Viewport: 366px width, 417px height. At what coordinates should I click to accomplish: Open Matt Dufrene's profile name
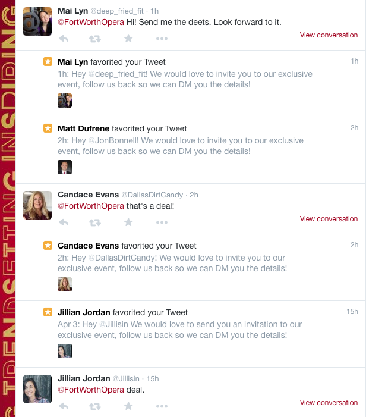coord(83,128)
